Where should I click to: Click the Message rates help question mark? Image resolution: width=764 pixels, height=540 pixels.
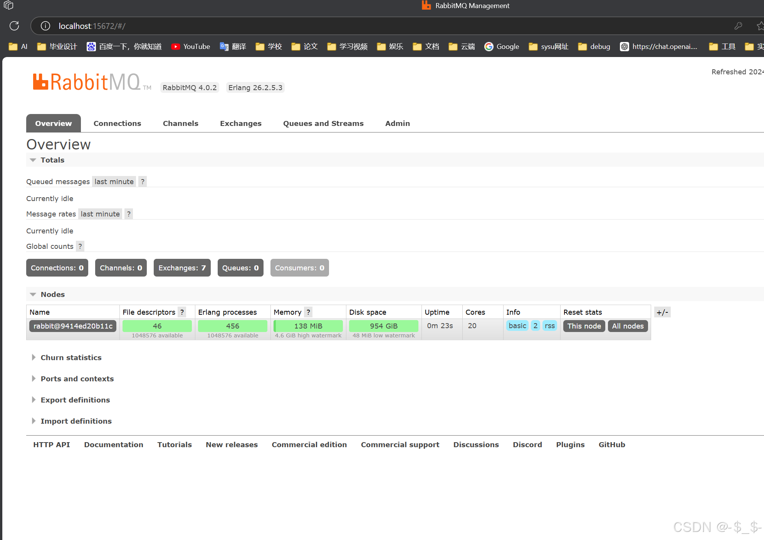tap(129, 214)
